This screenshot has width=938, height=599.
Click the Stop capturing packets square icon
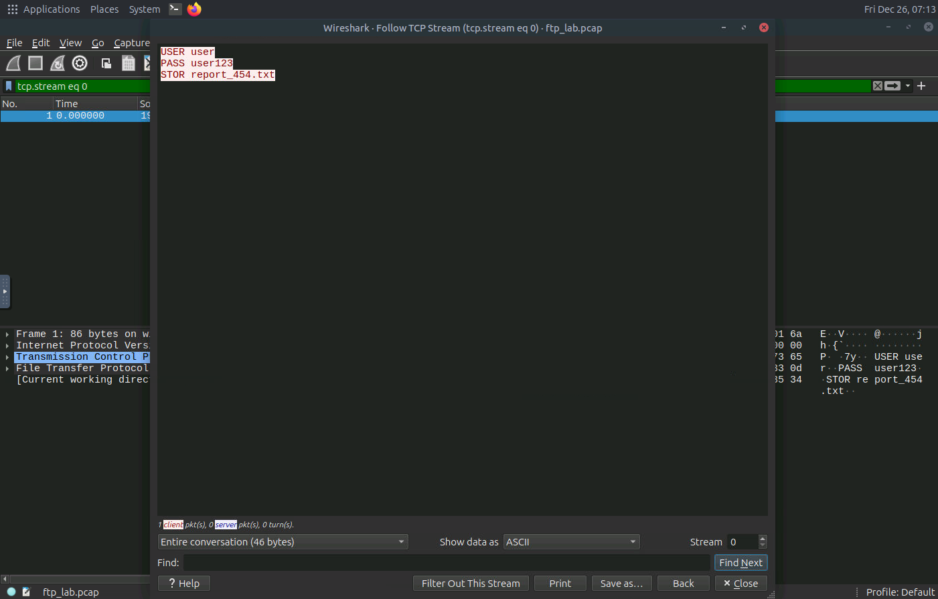click(x=35, y=63)
